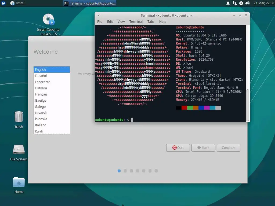Click the Back button in the installer
The height and width of the screenshot is (206, 275).
(x=203, y=148)
